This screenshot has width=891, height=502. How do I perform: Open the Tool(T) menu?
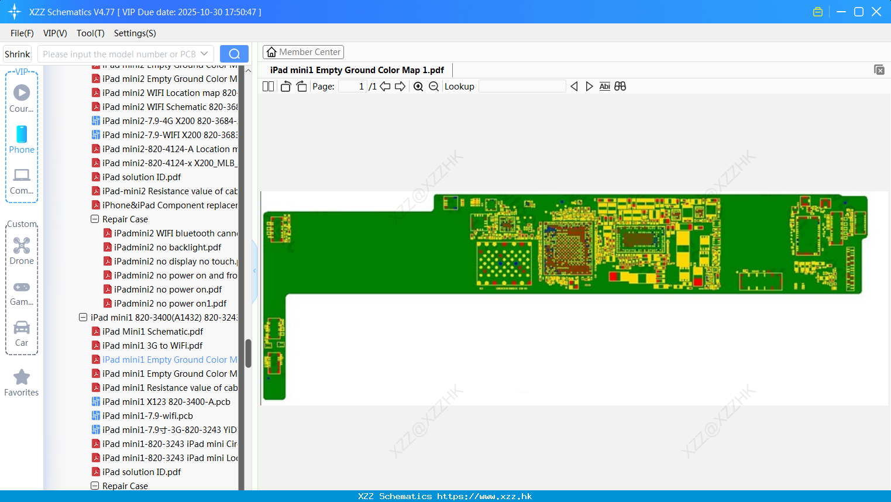(x=91, y=33)
